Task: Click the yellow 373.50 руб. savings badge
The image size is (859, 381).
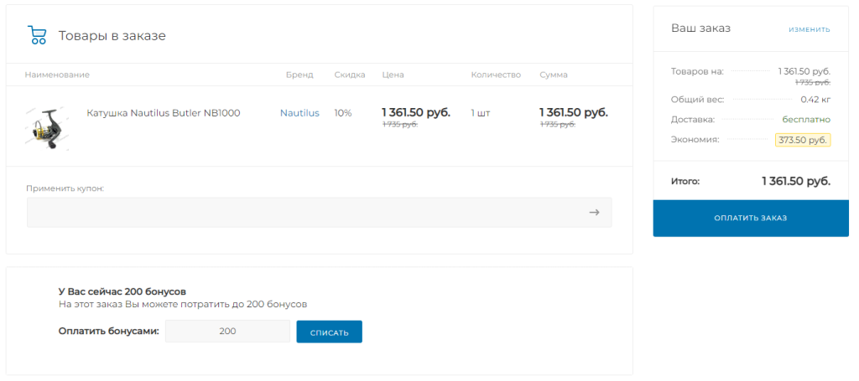Action: [x=802, y=140]
